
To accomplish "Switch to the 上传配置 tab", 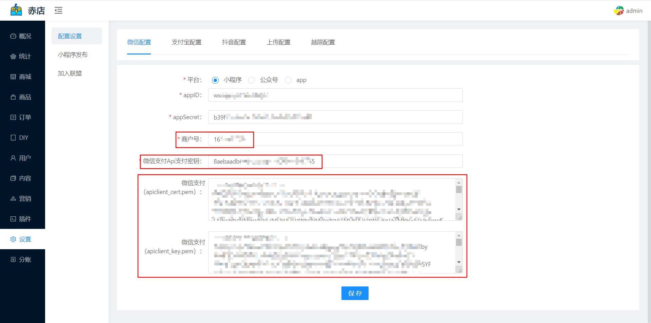I will (278, 42).
